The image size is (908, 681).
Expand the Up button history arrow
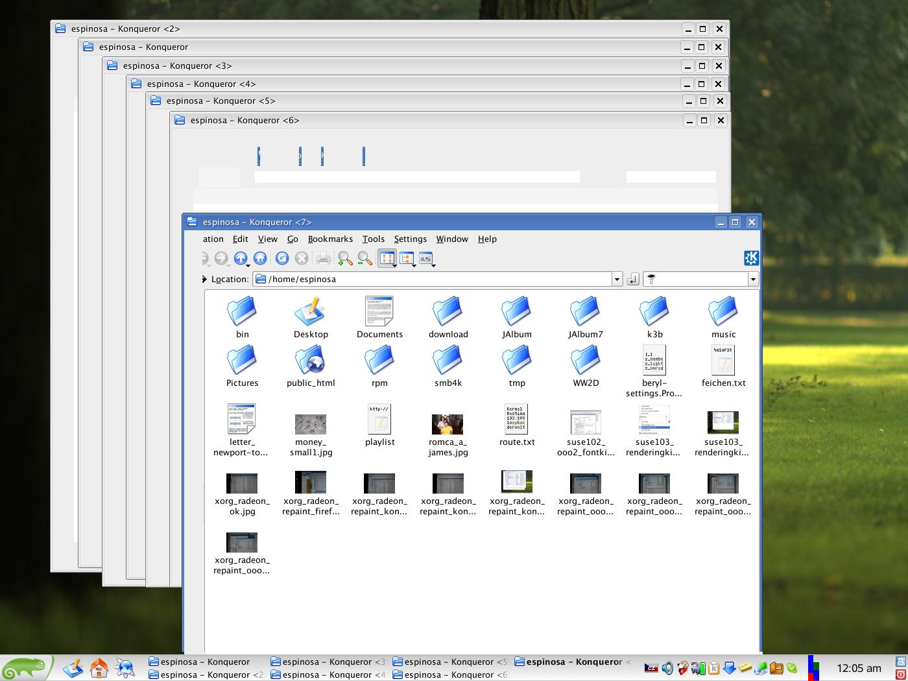248,265
